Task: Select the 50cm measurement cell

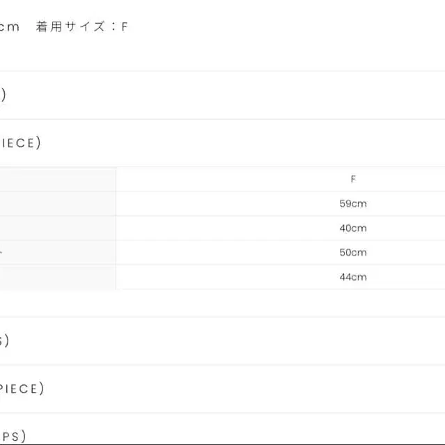Action: 353,253
